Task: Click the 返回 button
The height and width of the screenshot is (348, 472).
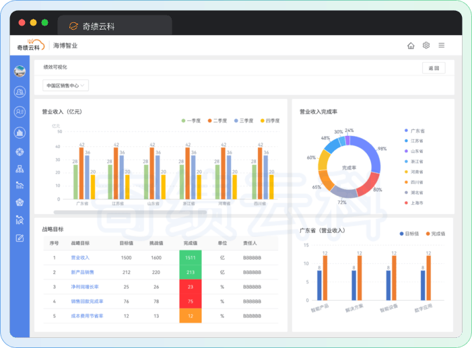Action: [434, 68]
